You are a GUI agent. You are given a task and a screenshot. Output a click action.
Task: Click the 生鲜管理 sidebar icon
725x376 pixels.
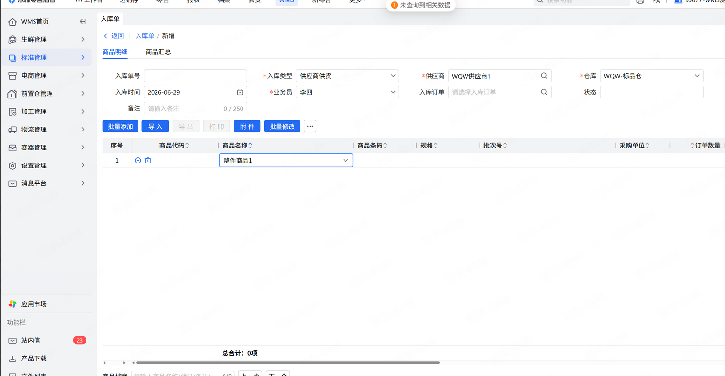click(x=13, y=40)
